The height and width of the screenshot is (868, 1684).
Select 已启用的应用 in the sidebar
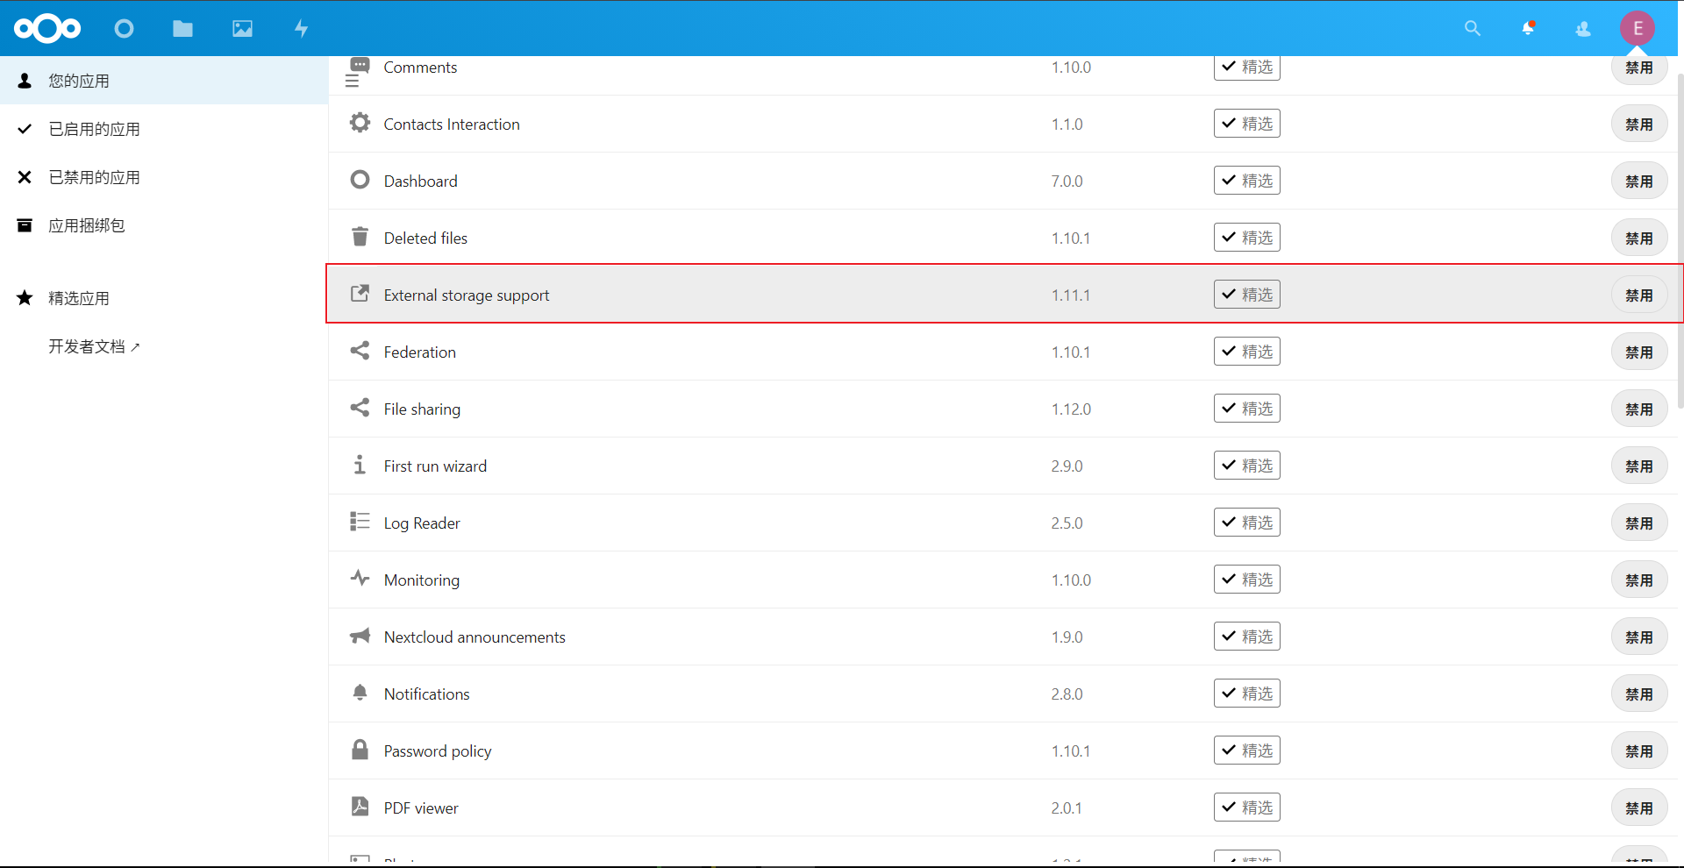point(164,129)
